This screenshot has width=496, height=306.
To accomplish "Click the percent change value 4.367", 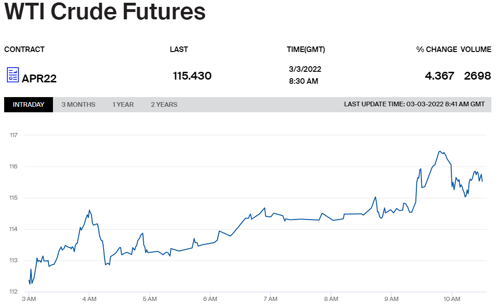I will tap(439, 76).
